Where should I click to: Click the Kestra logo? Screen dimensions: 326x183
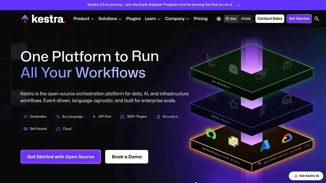pos(43,19)
